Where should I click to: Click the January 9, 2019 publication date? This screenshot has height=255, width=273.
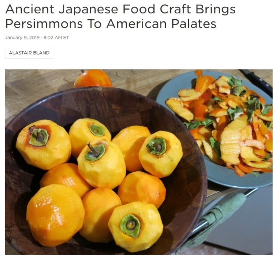point(22,38)
